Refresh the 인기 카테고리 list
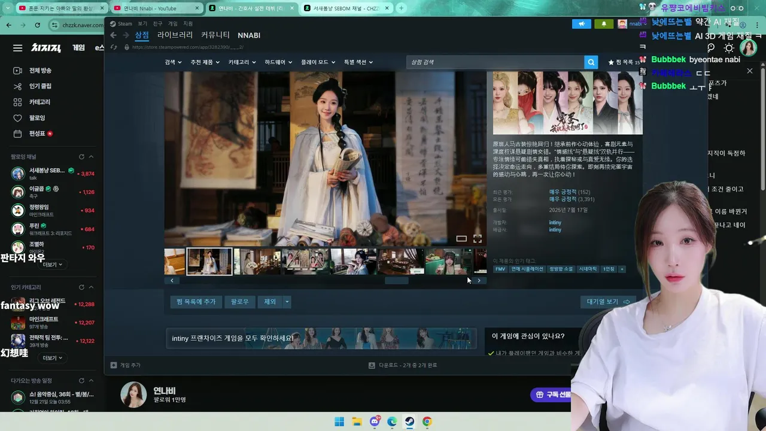The height and width of the screenshot is (431, 766). pos(81,287)
